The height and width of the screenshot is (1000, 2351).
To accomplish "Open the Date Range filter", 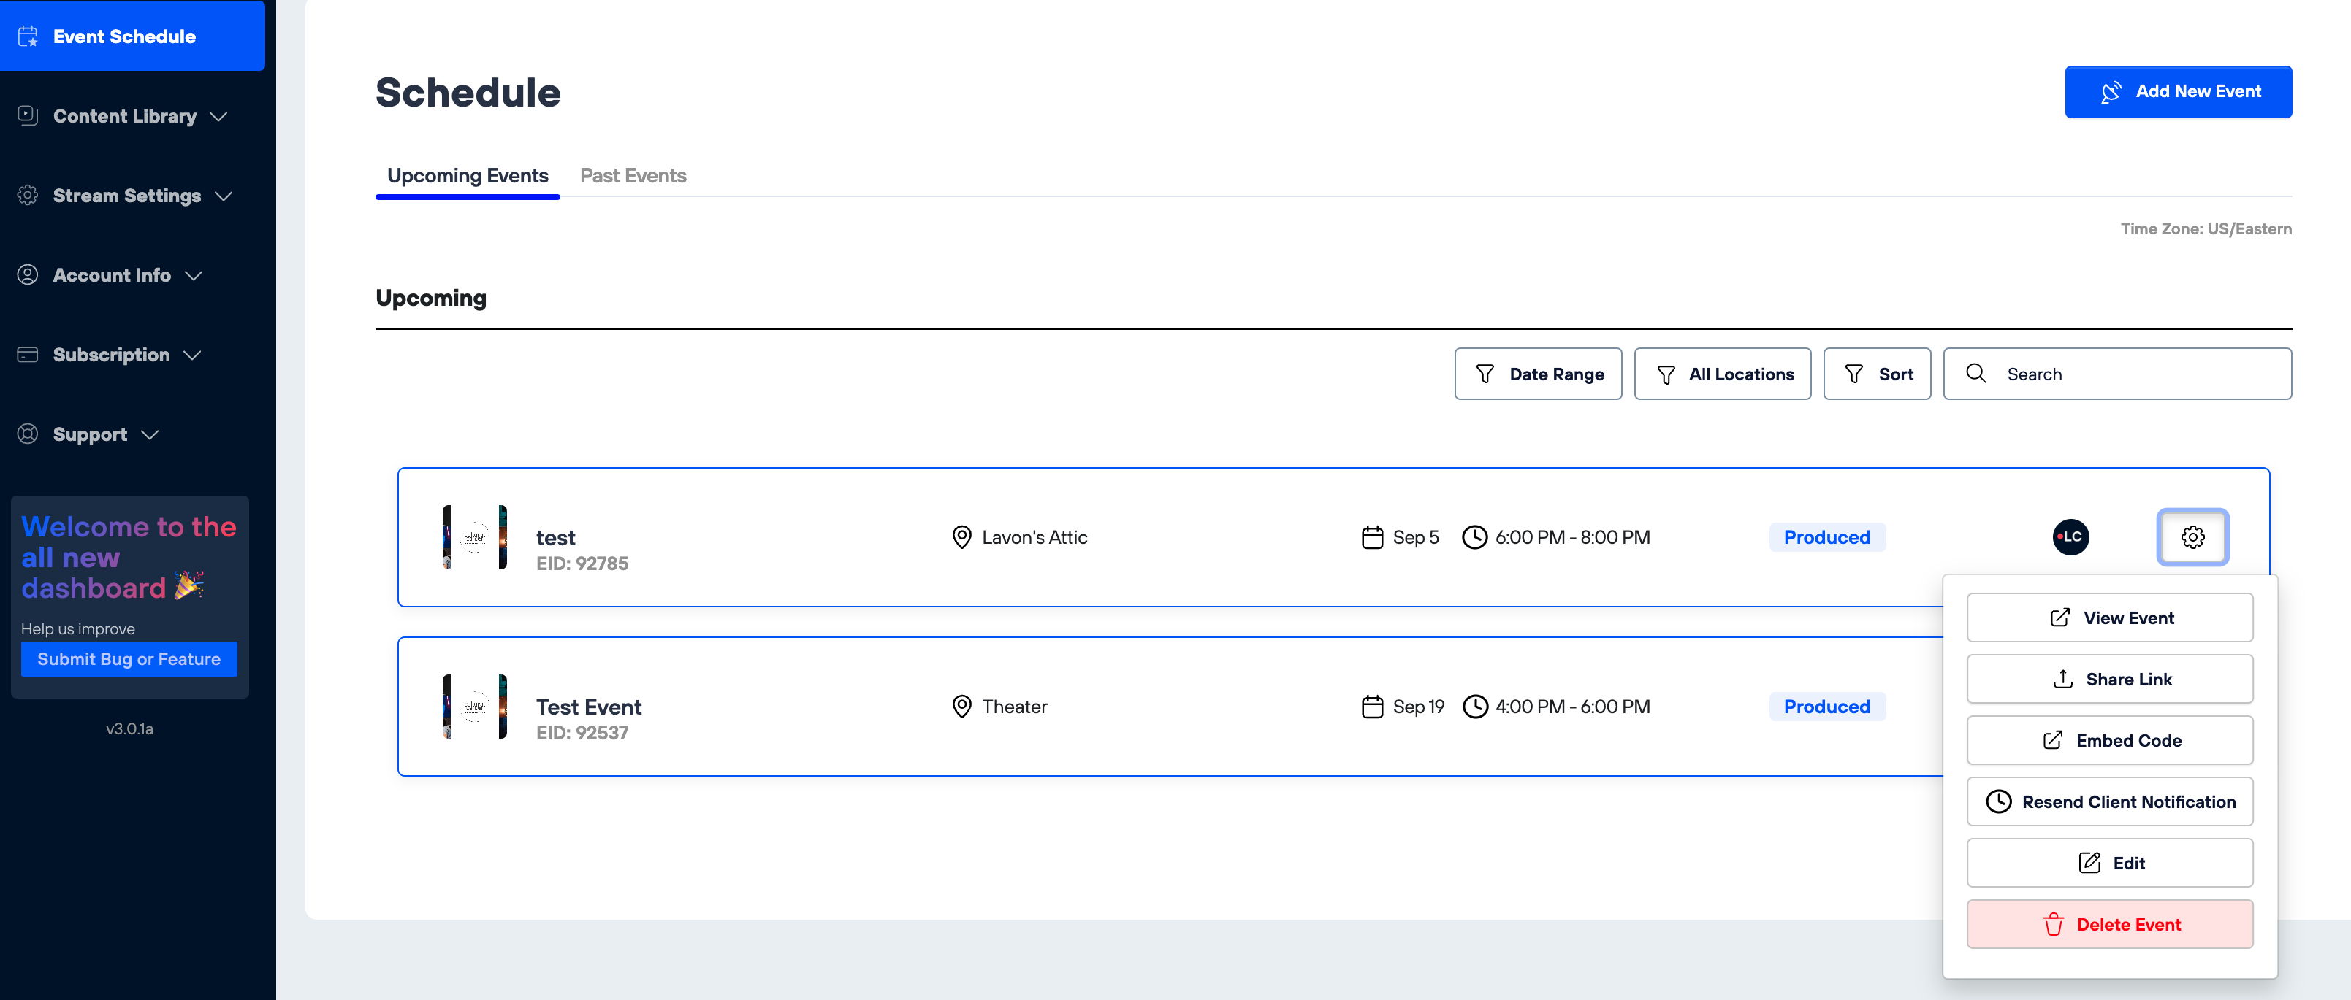I will point(1538,374).
